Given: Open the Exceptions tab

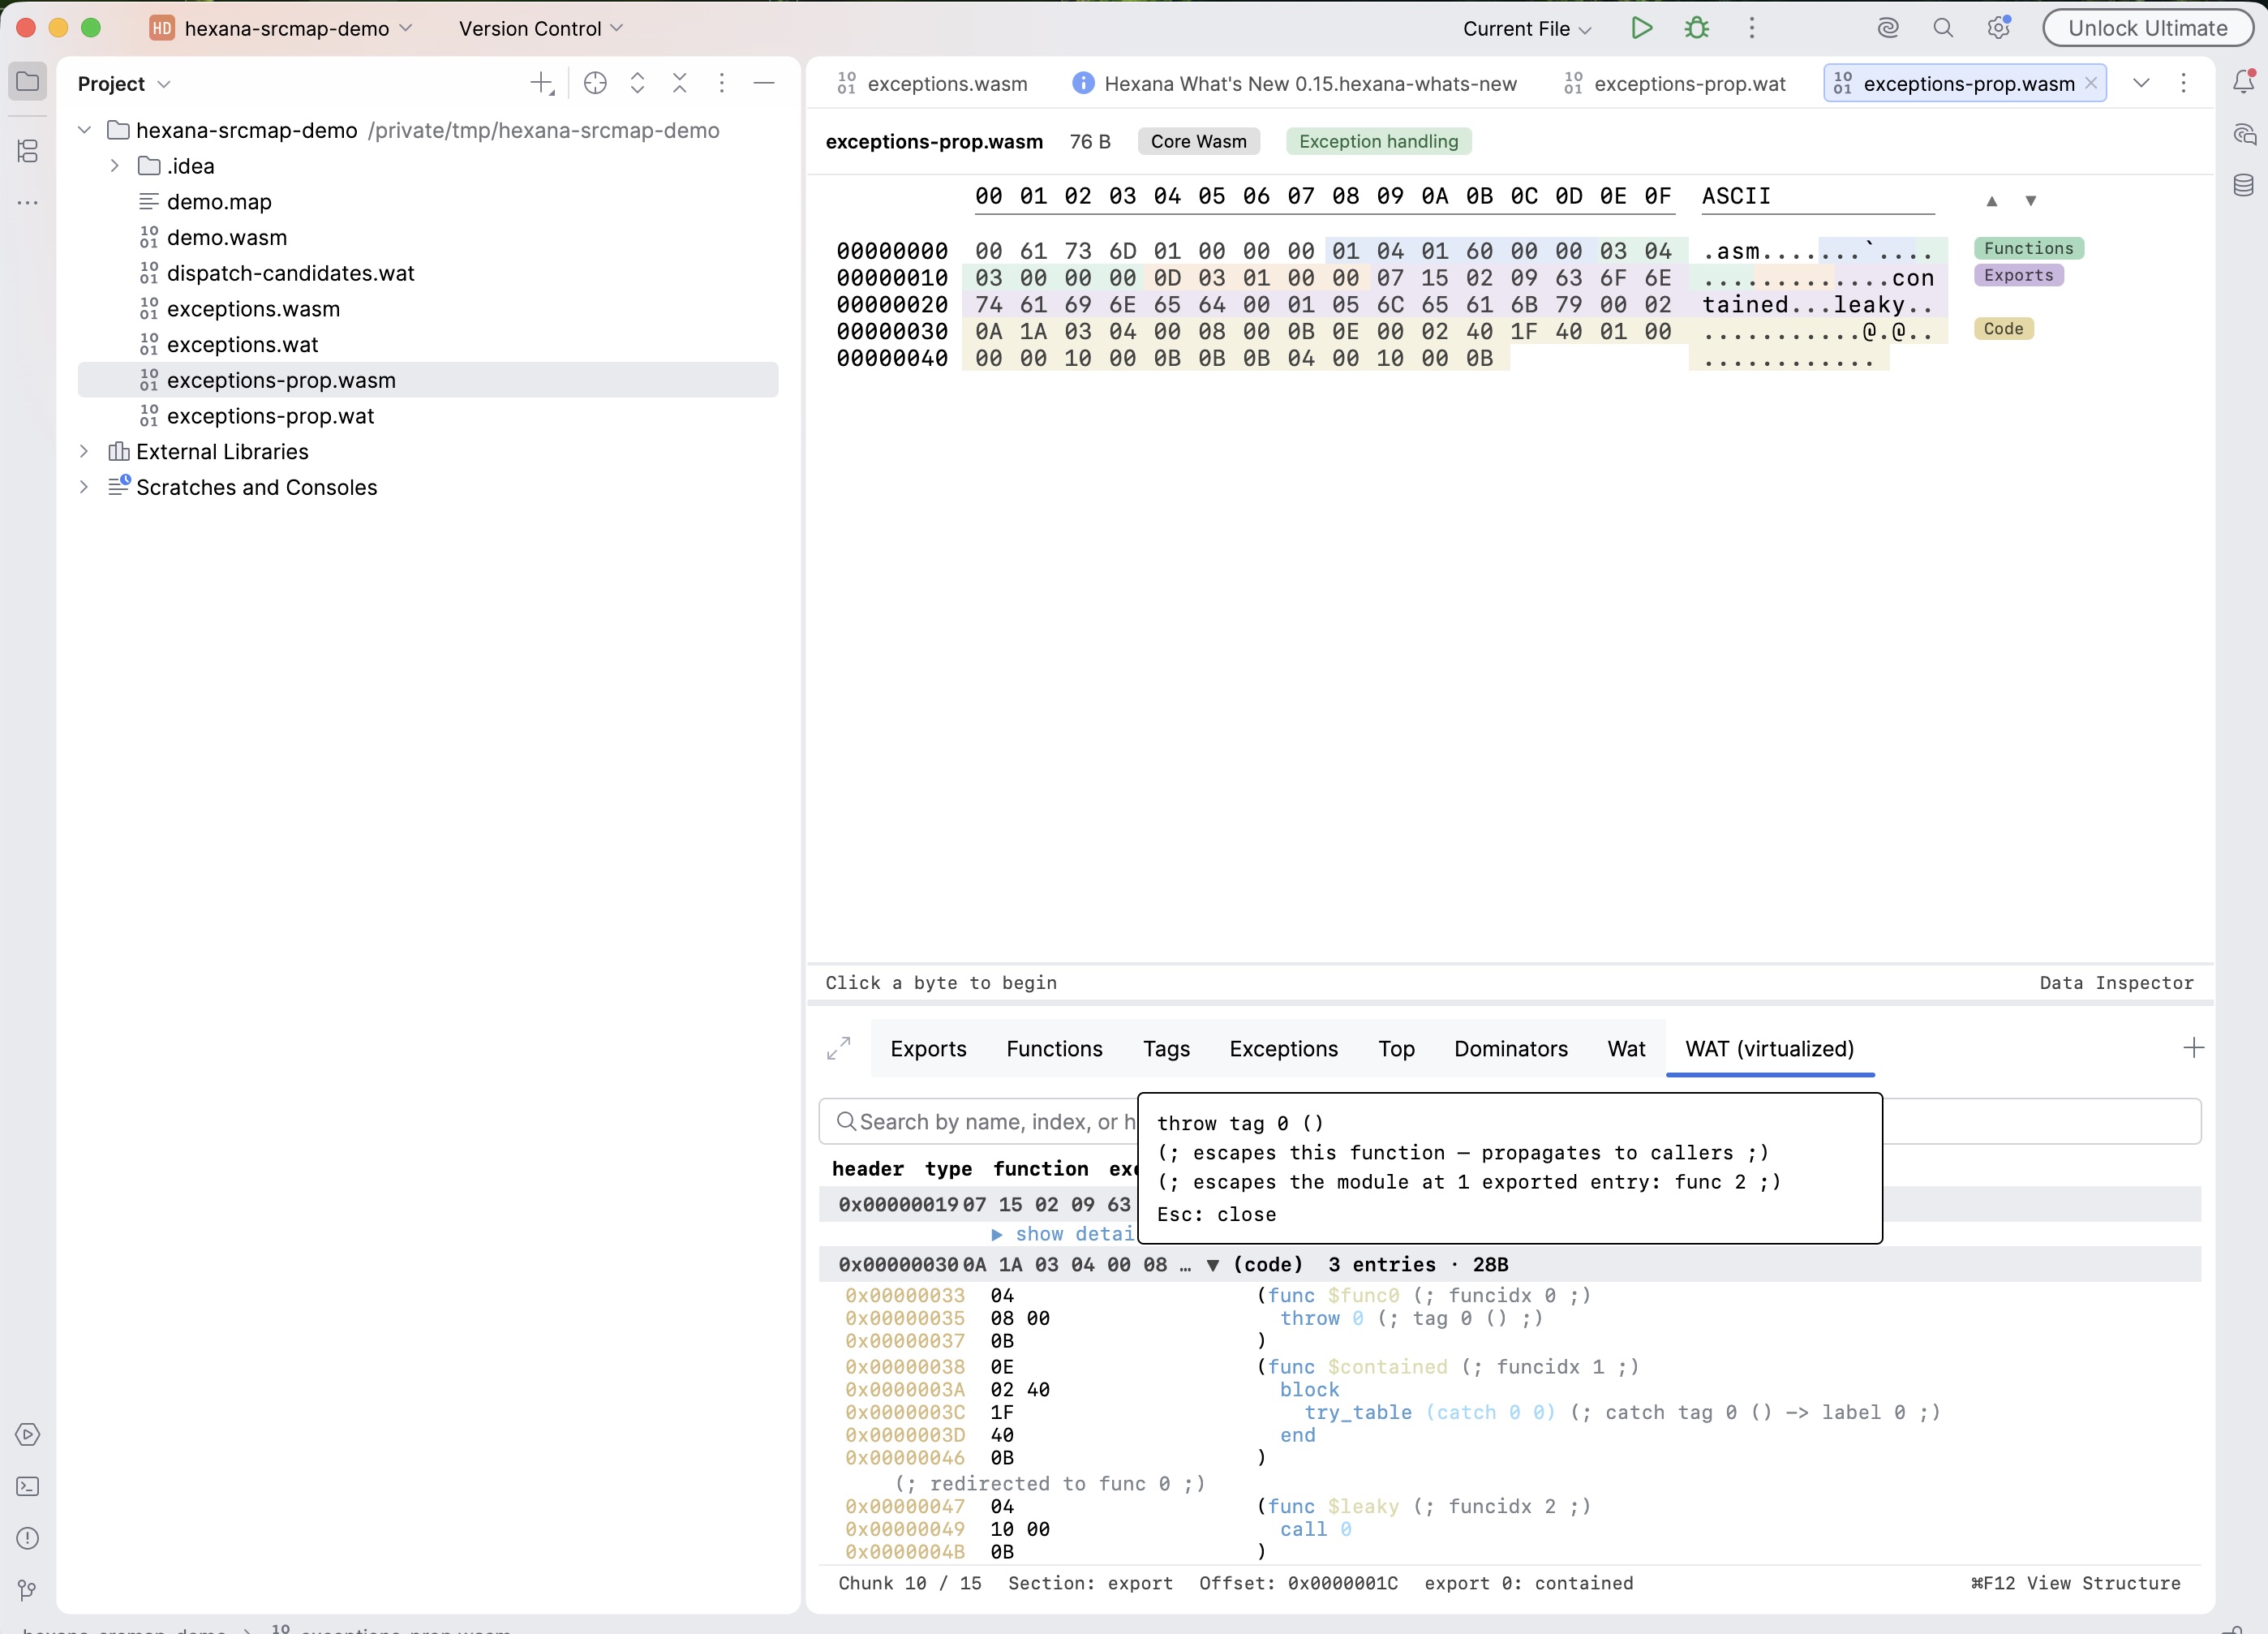Looking at the screenshot, I should pos(1283,1048).
